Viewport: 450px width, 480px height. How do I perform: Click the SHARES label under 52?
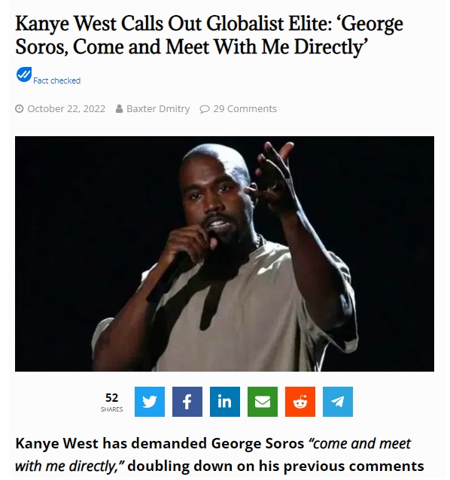click(x=111, y=409)
